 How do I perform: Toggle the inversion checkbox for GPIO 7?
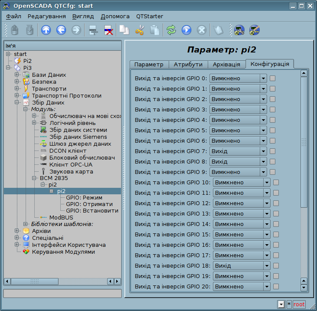tap(272, 151)
